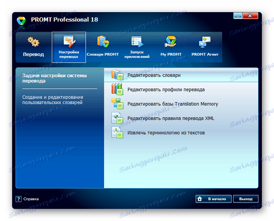Launch Извлечь терминологию из текстов
The width and height of the screenshot is (274, 221).
coord(181,133)
